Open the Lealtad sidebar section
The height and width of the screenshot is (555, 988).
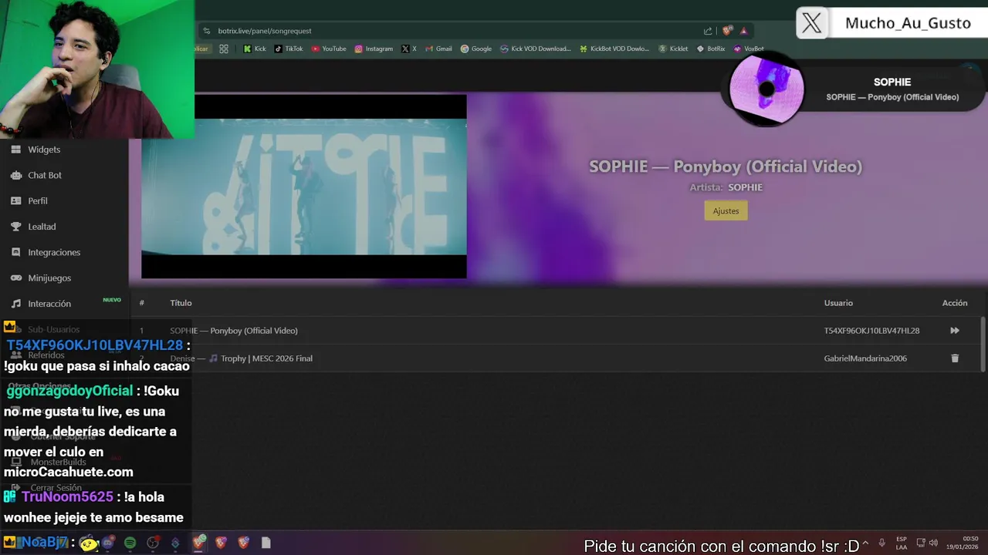[42, 227]
